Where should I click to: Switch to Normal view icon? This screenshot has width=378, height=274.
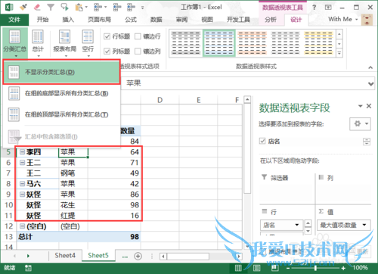click(x=238, y=268)
